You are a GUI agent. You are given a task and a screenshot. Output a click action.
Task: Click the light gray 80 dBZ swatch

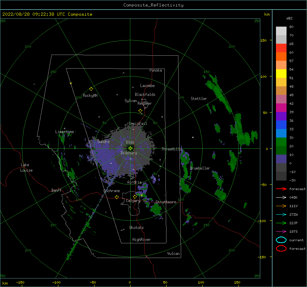tap(281, 31)
